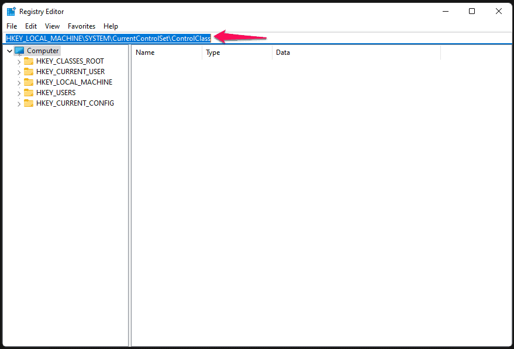
Task: Expand the HKEY_CLASSES_ROOT key
Action: pyautogui.click(x=19, y=61)
